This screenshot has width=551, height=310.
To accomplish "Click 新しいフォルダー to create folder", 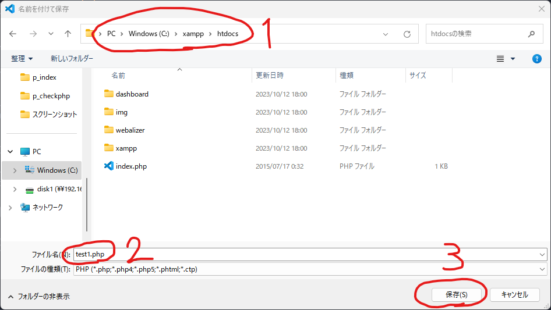I will [x=72, y=59].
